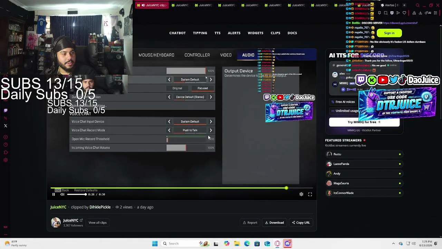
Task: Click the Try MIMIQ for free button
Action: click(364, 122)
